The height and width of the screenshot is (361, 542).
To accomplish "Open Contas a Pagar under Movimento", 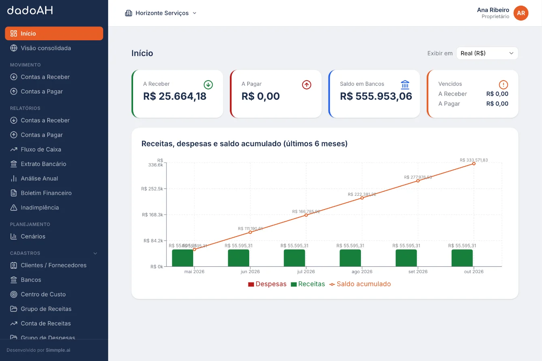I will [54, 91].
